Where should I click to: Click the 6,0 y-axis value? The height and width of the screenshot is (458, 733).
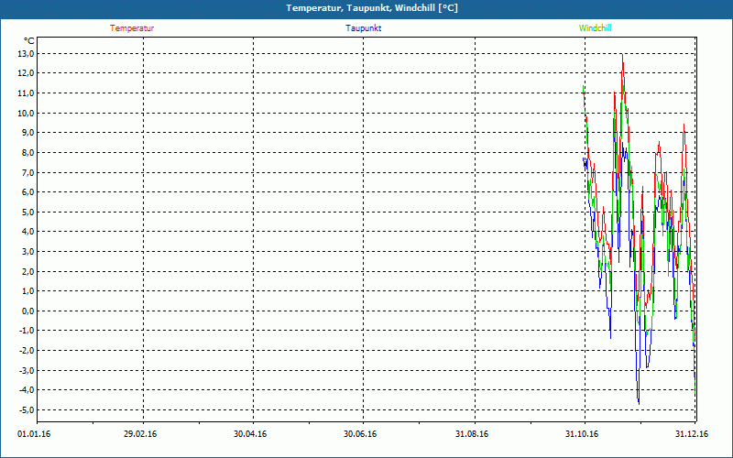click(28, 192)
